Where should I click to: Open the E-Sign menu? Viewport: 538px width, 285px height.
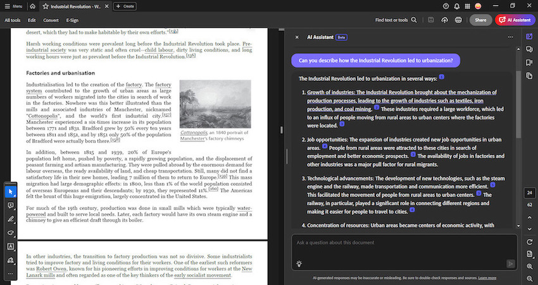click(x=72, y=20)
